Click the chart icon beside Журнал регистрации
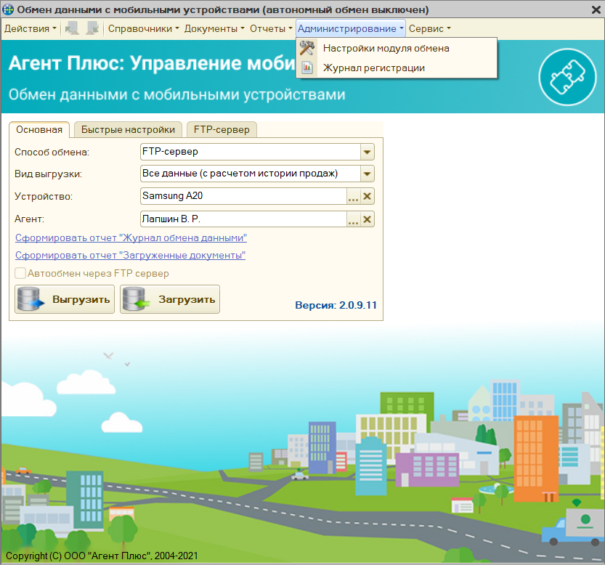The height and width of the screenshot is (565, 605). pos(307,68)
